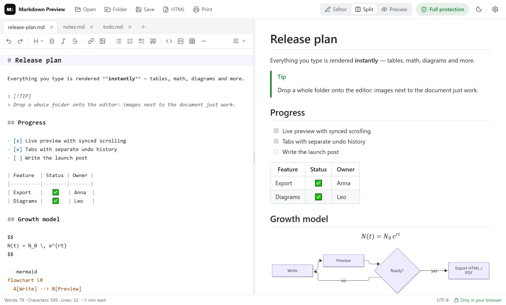Insert a bulleted list
Screen dimensions: 506x305
click(x=119, y=41)
